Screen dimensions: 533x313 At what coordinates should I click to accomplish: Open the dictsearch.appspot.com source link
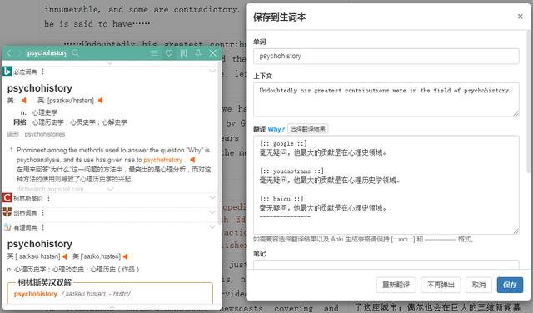click(50, 189)
